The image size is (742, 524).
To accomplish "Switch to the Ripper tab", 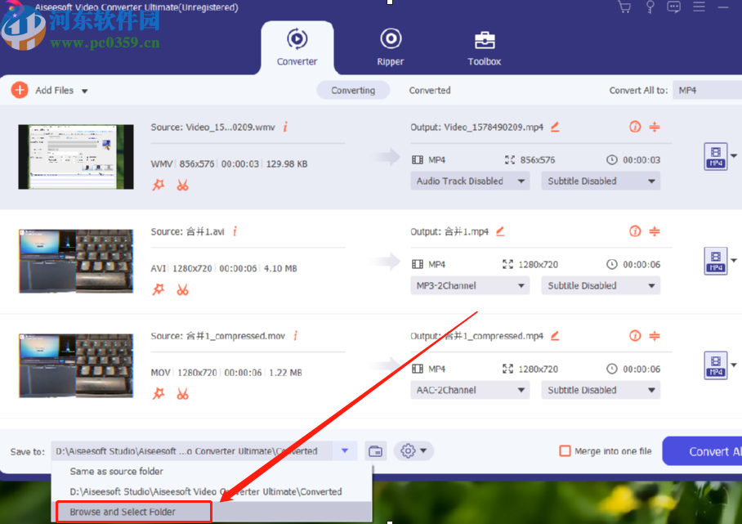I will coord(391,47).
